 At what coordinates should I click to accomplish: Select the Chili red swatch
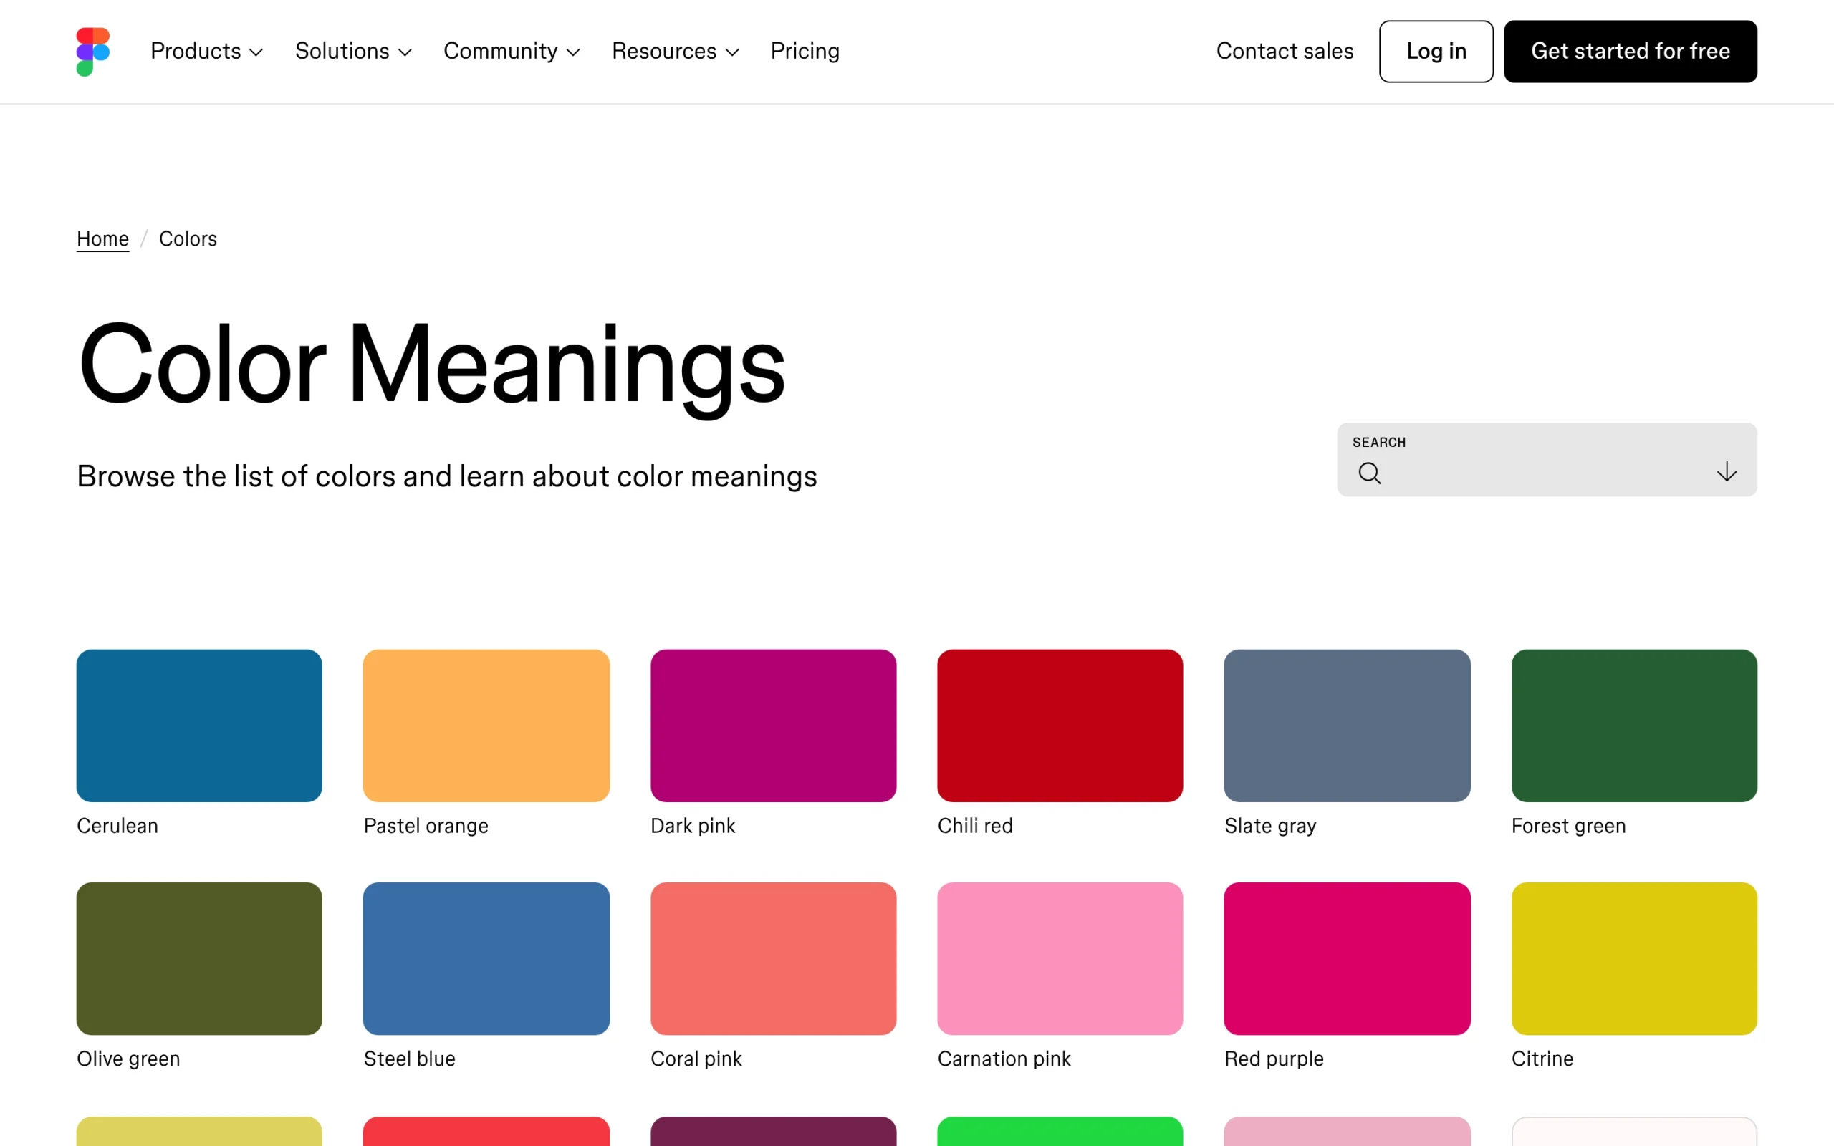tap(1060, 726)
